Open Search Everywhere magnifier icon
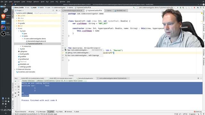The image size is (205, 115). tap(204, 8)
